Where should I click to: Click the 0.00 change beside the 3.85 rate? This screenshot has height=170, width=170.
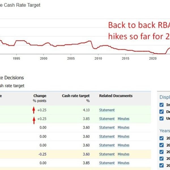tap(43, 163)
